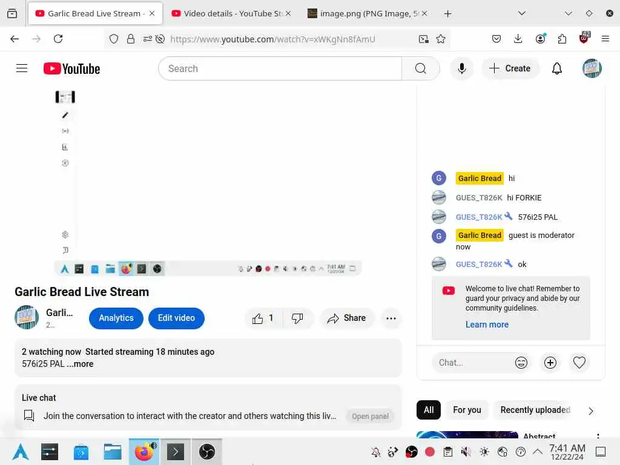Open system settings mixer from taskbar
The image size is (620, 465).
coord(50,452)
